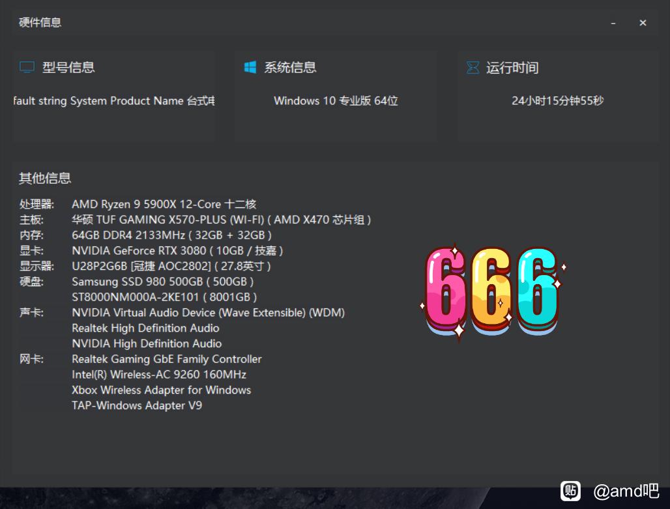Viewport: 670px width, 509px height.
Task: Click the hourglass icon beside 运行时间
Action: coord(473,67)
